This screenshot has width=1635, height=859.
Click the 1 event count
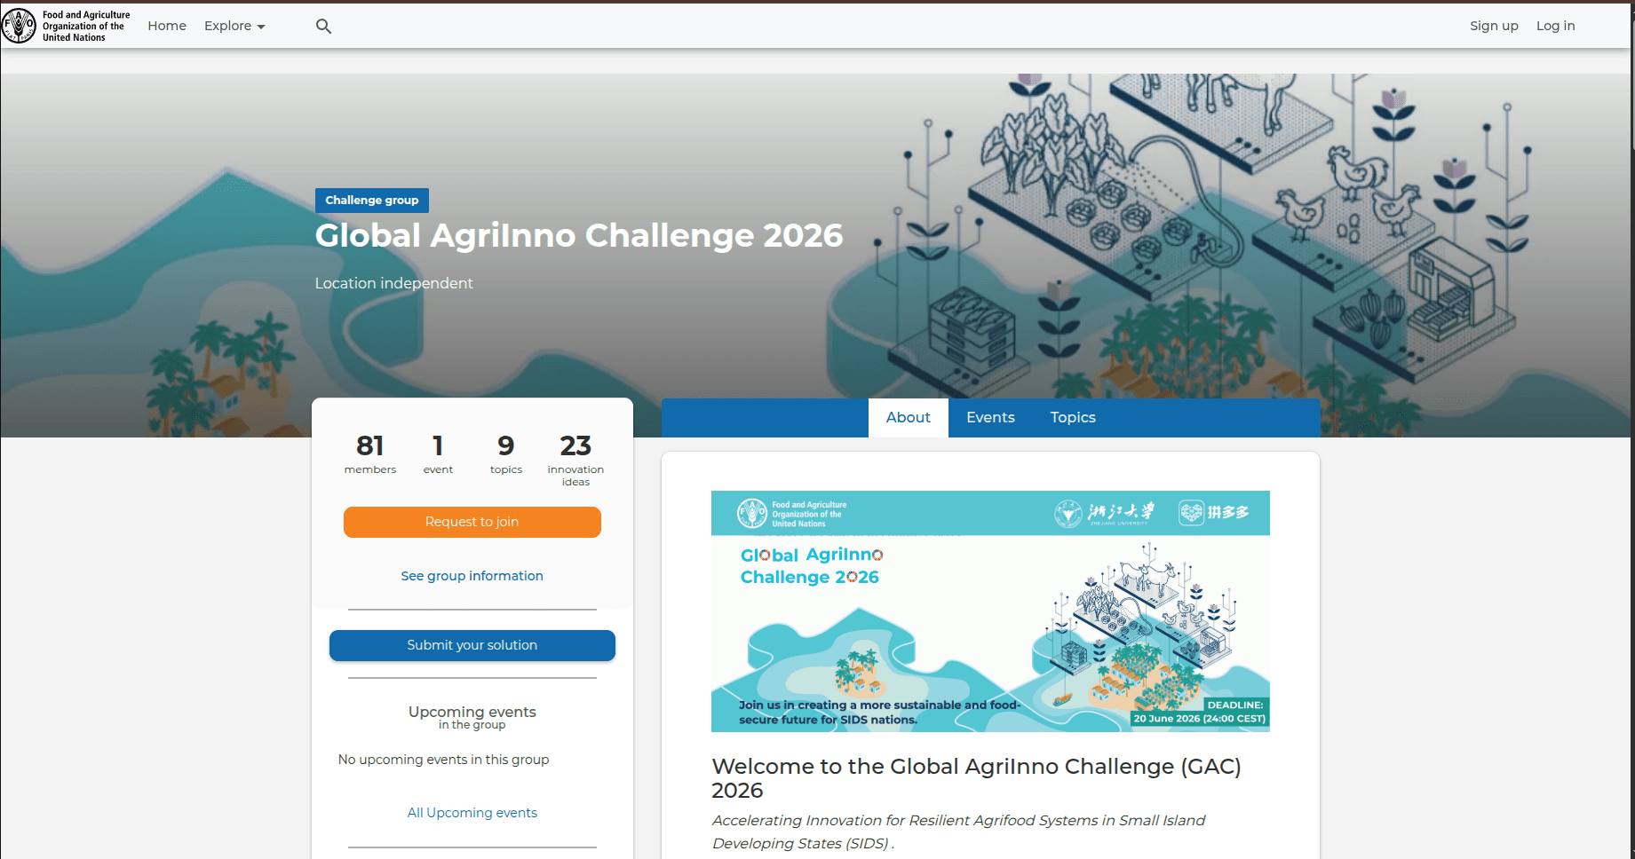(x=438, y=453)
